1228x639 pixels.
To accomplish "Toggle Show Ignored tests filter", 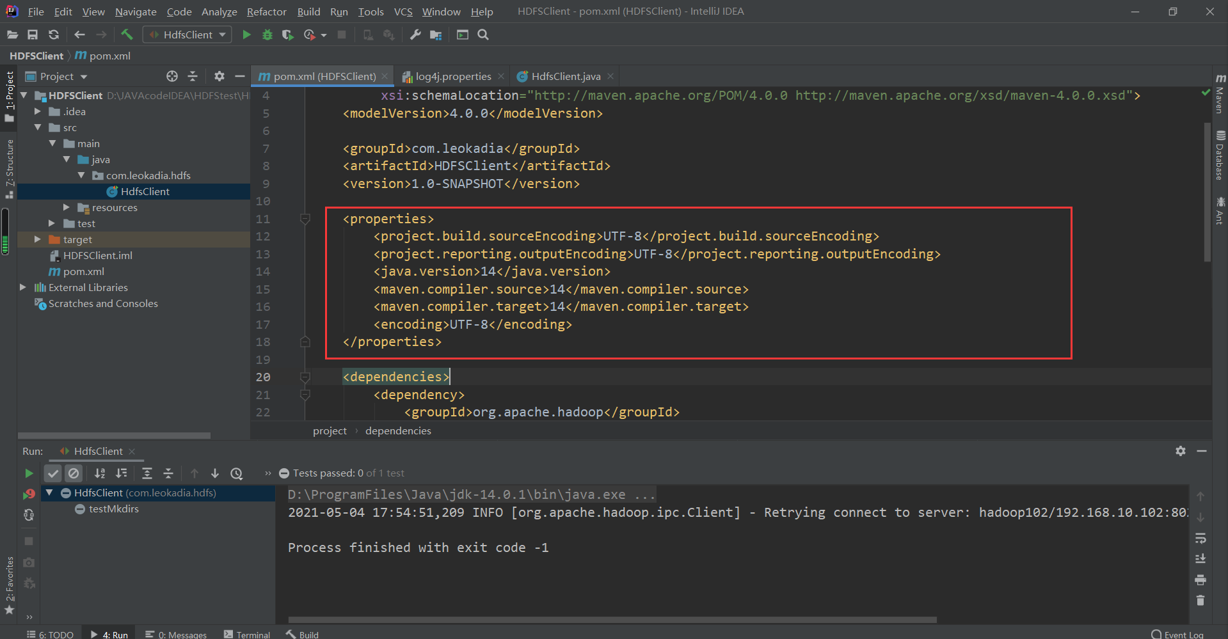I will tap(74, 473).
